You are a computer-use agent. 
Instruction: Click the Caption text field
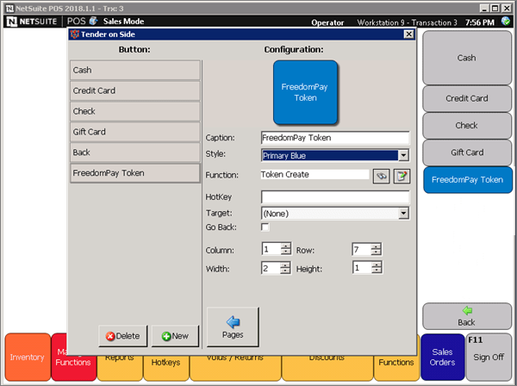(x=335, y=138)
